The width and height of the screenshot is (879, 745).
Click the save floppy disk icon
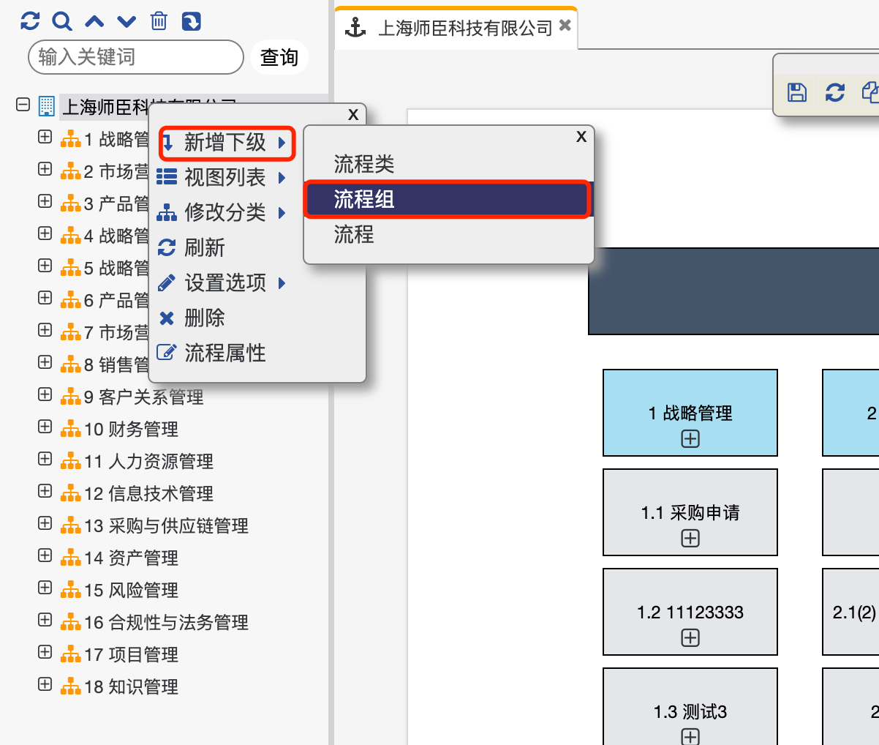tap(797, 92)
